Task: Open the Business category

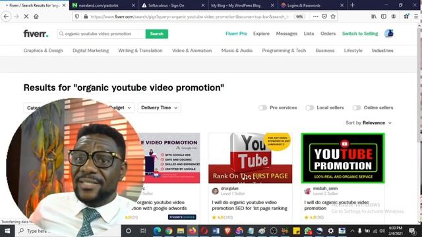Action: click(325, 51)
